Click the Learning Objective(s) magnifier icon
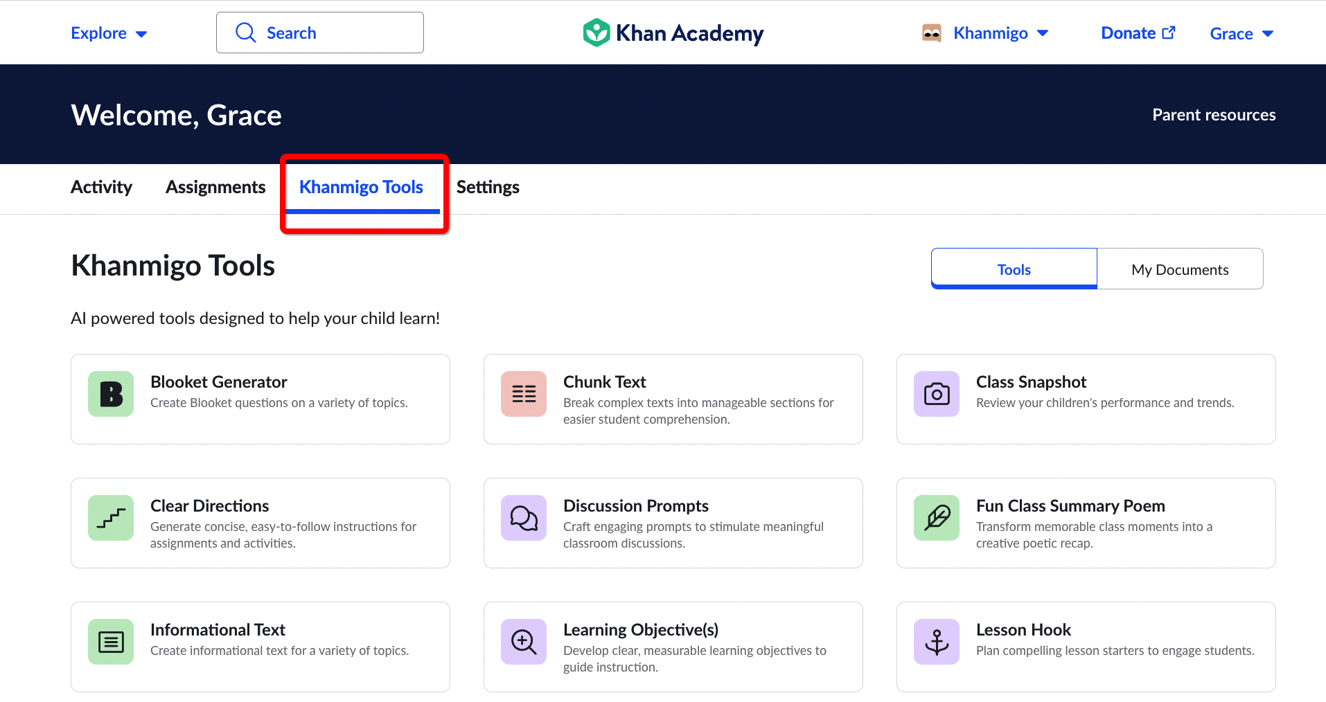This screenshot has height=702, width=1326. [x=524, y=642]
